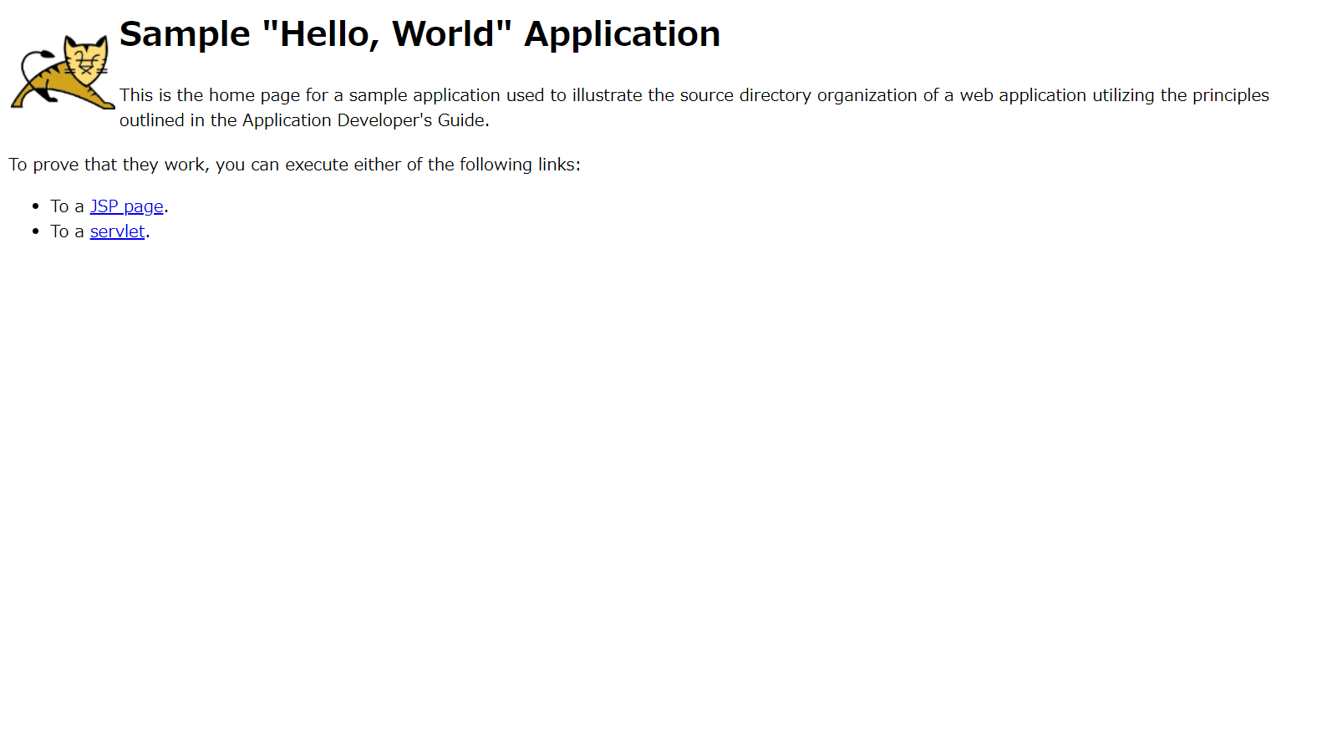Click "To a" text preceding JSP page link
The image size is (1337, 752).
67,206
